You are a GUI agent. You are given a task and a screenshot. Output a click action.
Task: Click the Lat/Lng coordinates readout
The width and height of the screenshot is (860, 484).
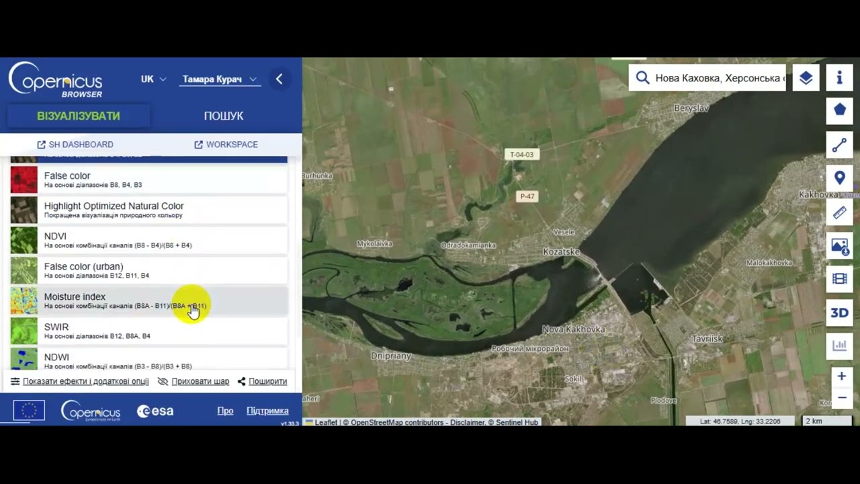740,421
